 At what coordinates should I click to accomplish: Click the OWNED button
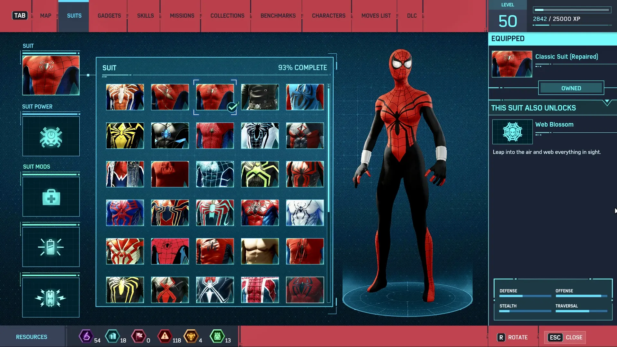coord(571,88)
